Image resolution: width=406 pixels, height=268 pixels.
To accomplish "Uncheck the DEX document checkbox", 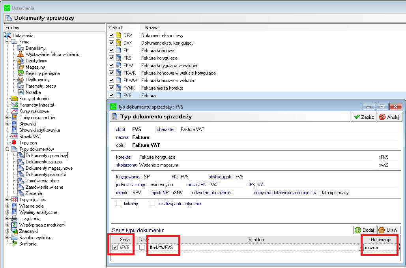I will [x=112, y=36].
